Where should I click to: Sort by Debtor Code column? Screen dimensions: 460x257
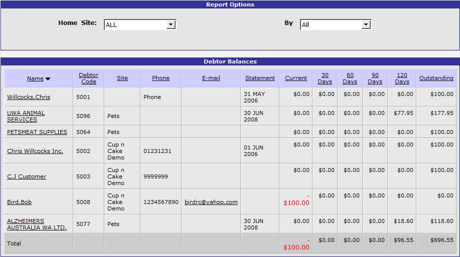click(88, 78)
